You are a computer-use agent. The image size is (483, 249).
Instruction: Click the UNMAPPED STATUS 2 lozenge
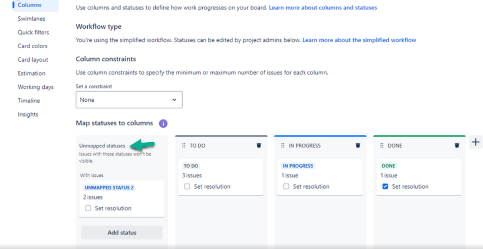pyautogui.click(x=109, y=187)
